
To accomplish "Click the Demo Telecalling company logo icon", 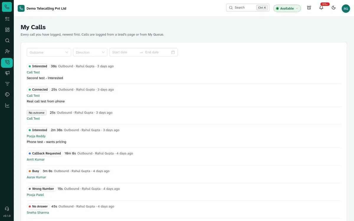I will coord(21,8).
